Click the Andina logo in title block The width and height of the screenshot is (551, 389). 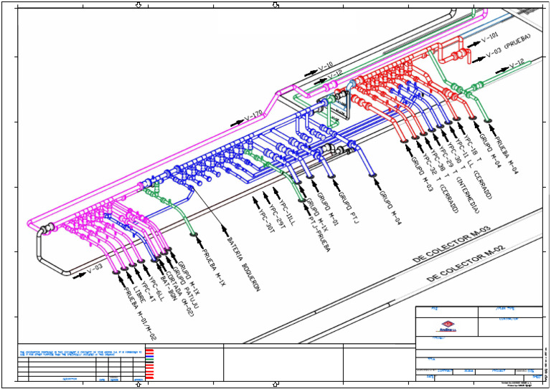[x=446, y=326]
